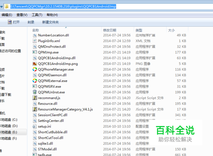Click the QQPhoneManager.exe colorful icon
Screen dimensions: 213x156
pos(35,69)
